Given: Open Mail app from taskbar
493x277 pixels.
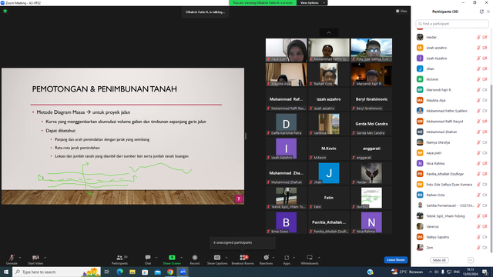Looking at the screenshot, I should click(157, 272).
